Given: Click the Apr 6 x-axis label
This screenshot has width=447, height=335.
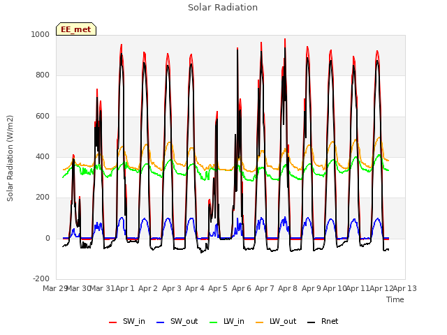Looking at the screenshot, I should pos(242,288).
